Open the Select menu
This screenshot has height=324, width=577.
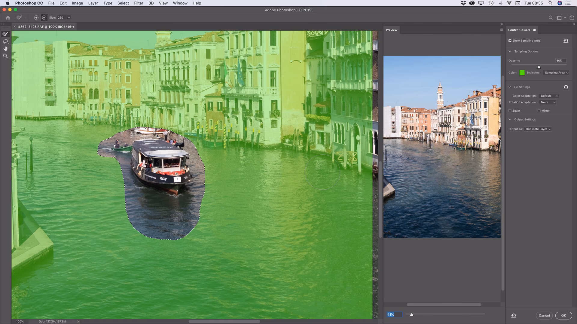[123, 3]
